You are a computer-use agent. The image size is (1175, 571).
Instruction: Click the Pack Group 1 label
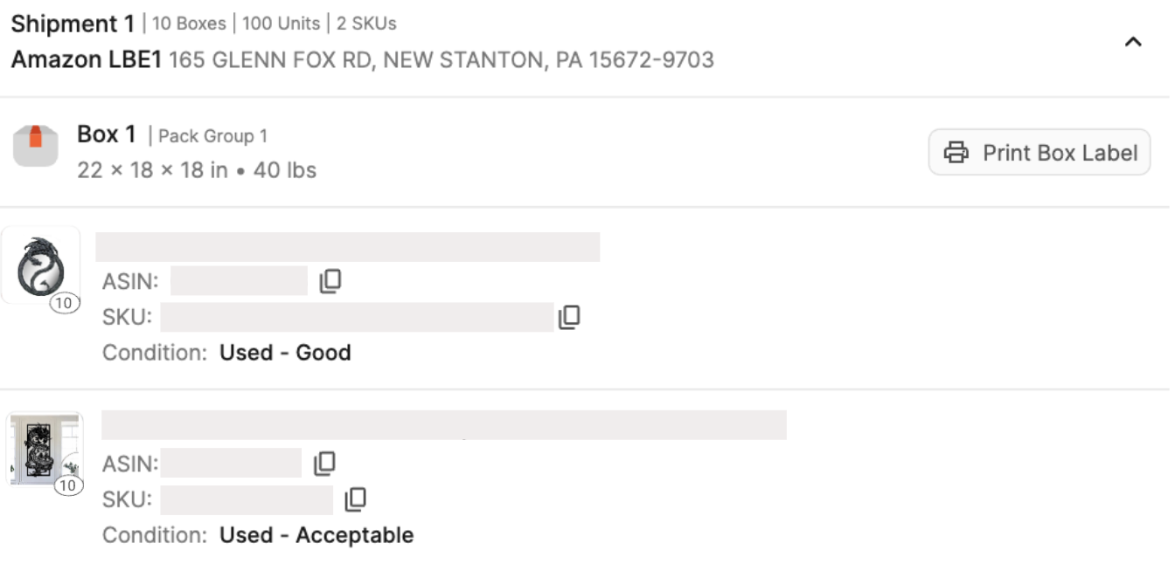pos(212,136)
